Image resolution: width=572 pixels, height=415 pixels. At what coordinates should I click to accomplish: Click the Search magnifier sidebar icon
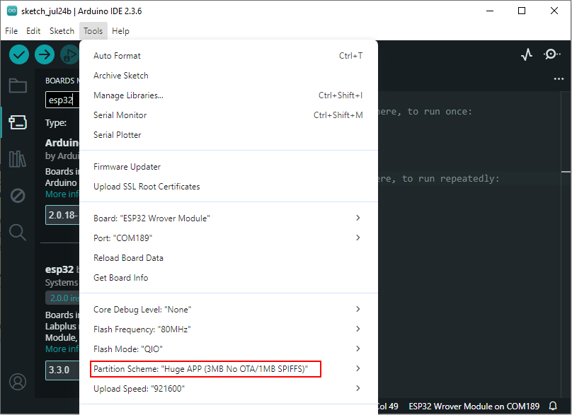18,232
